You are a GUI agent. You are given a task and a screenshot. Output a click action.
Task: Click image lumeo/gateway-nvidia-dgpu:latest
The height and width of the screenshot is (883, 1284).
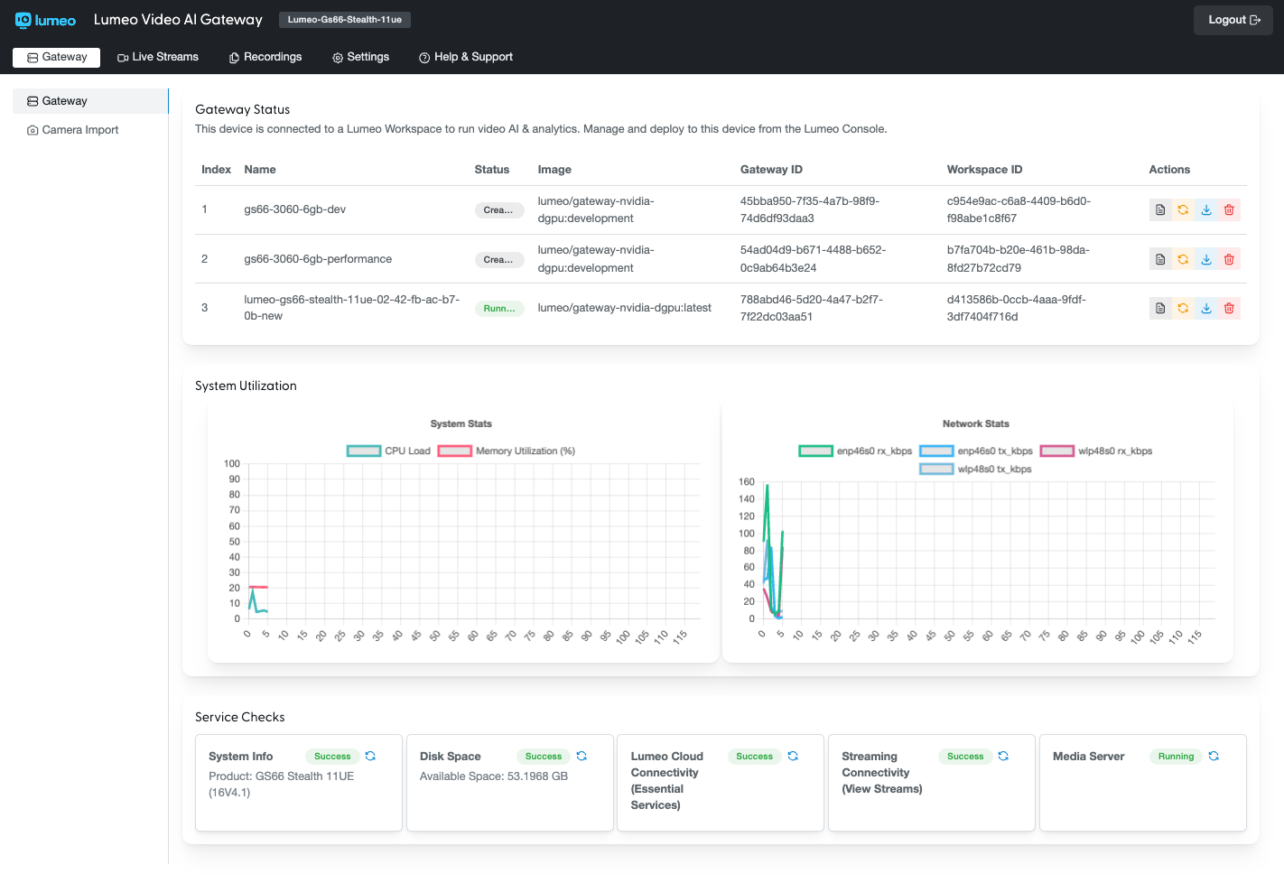click(625, 308)
